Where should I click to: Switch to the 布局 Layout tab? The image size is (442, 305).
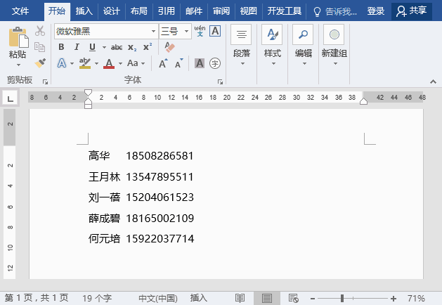point(138,11)
